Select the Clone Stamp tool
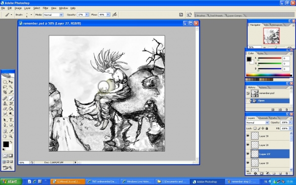 5,104
